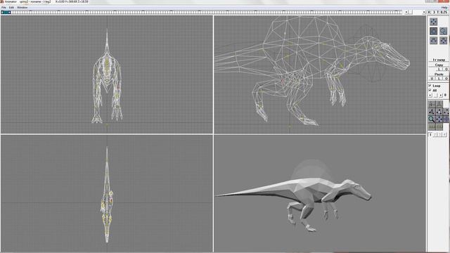Click the rightmost small button under Paste
Screen dimensions: 450x253
pos(446,78)
